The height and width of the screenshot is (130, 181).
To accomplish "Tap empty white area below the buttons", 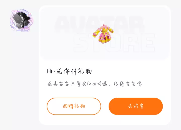I will click(x=105, y=120).
